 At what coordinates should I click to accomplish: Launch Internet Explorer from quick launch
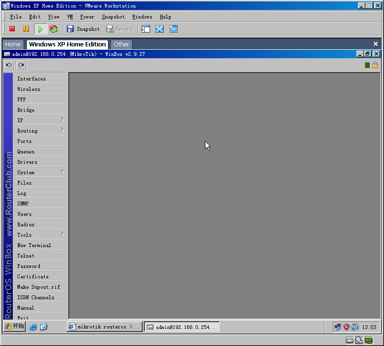pyautogui.click(x=33, y=327)
